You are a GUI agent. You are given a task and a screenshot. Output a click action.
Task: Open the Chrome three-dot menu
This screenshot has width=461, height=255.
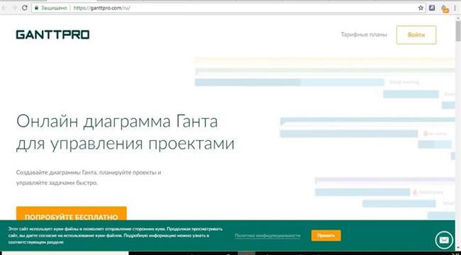455,8
